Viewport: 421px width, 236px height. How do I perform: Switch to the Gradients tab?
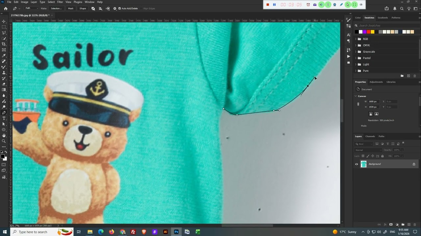click(383, 18)
